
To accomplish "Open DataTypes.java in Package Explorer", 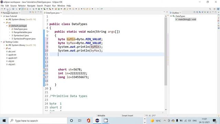I will click(x=21, y=29).
